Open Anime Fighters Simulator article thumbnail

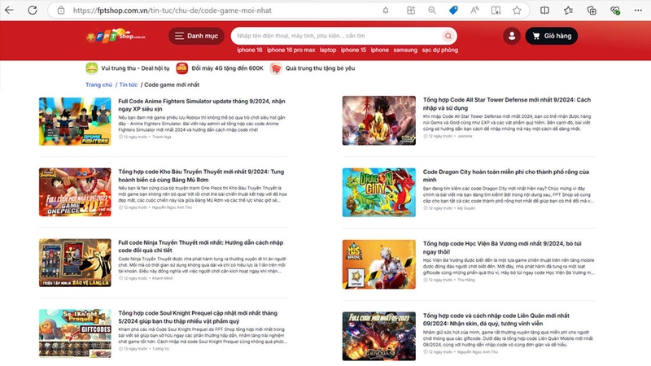[75, 121]
